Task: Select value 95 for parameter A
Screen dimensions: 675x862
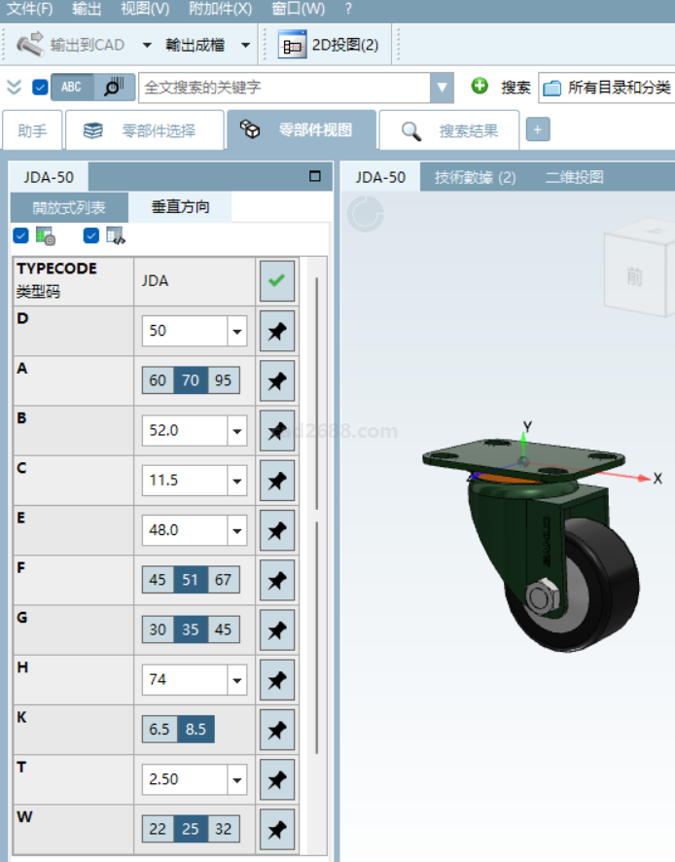Action: [x=224, y=380]
